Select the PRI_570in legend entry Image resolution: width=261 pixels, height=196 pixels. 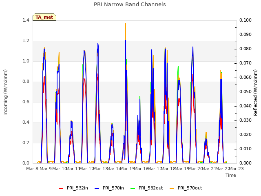click(109, 188)
